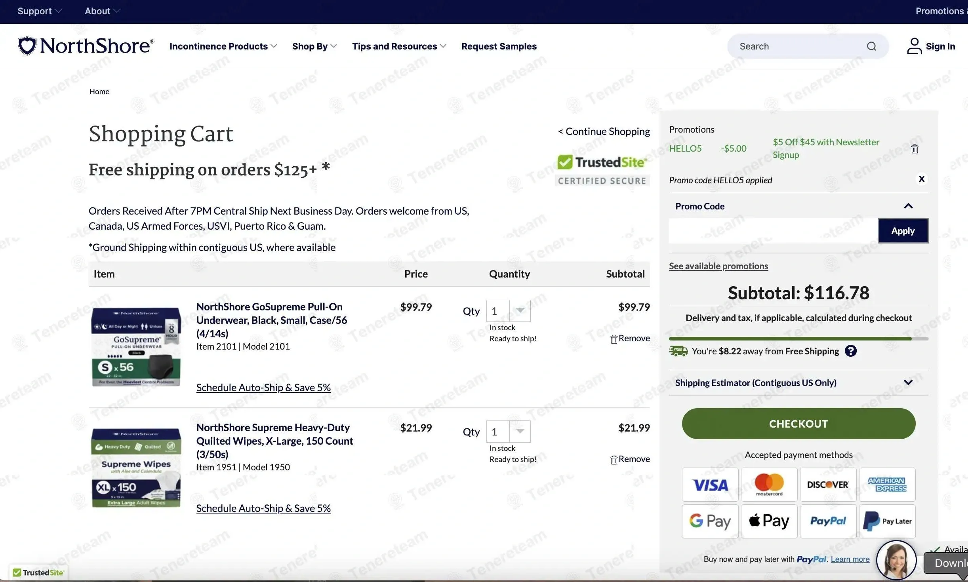The width and height of the screenshot is (968, 582).
Task: Click the free shipping help question mark
Action: pyautogui.click(x=850, y=351)
